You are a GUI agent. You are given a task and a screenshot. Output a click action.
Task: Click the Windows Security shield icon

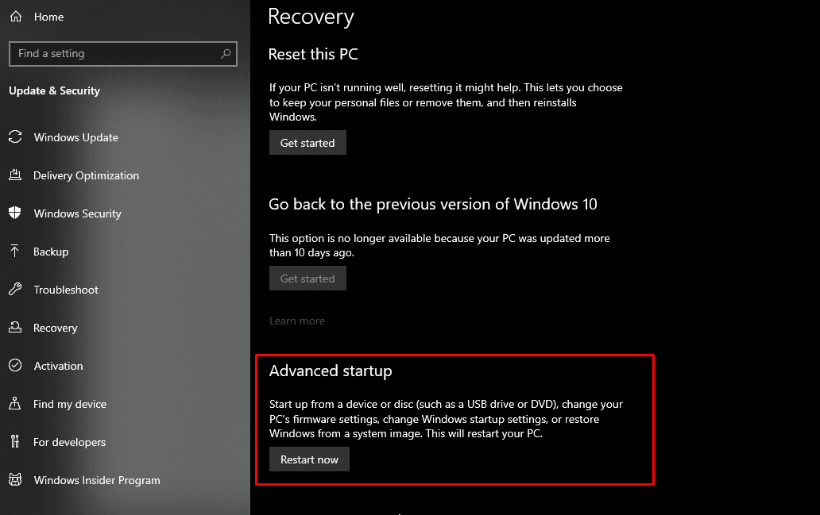coord(15,213)
